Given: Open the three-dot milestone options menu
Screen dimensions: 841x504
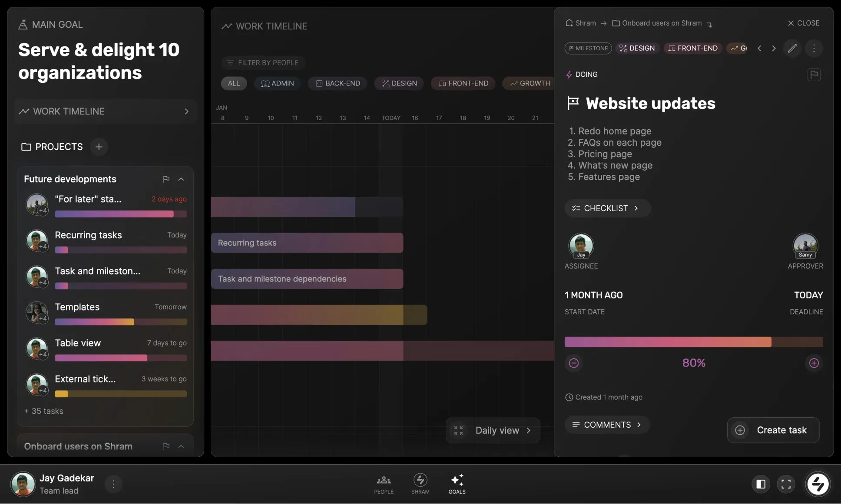Looking at the screenshot, I should click(814, 48).
